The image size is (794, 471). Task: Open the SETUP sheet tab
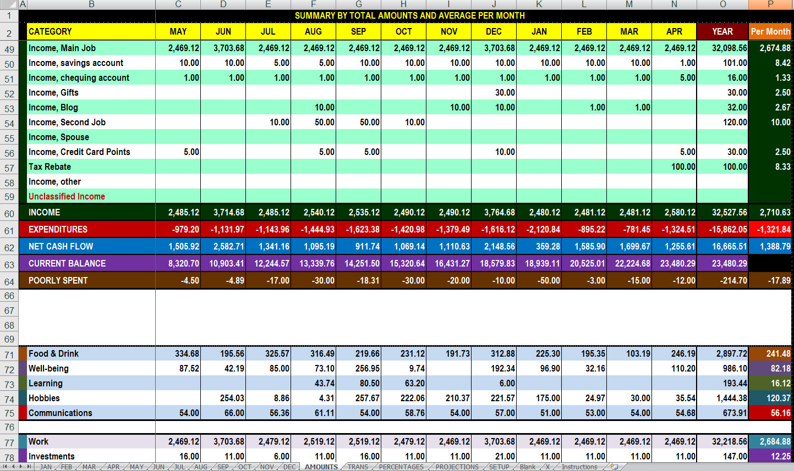[x=499, y=467]
